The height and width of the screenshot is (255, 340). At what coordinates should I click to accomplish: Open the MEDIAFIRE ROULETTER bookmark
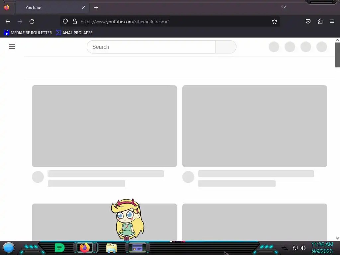tap(28, 33)
